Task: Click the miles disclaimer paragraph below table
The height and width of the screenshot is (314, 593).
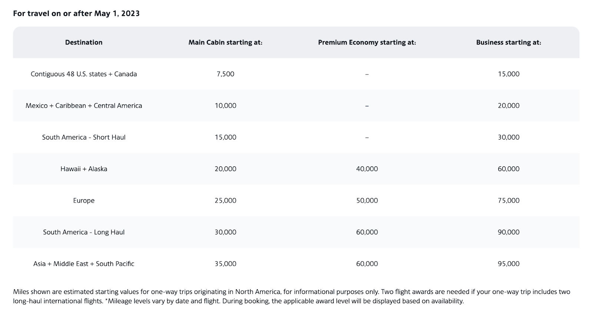Action: coord(291,296)
